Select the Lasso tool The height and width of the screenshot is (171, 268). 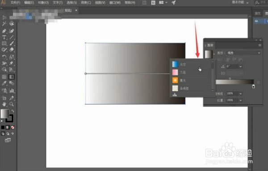[x=12, y=24]
